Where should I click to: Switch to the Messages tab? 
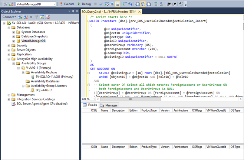pos(109,105)
